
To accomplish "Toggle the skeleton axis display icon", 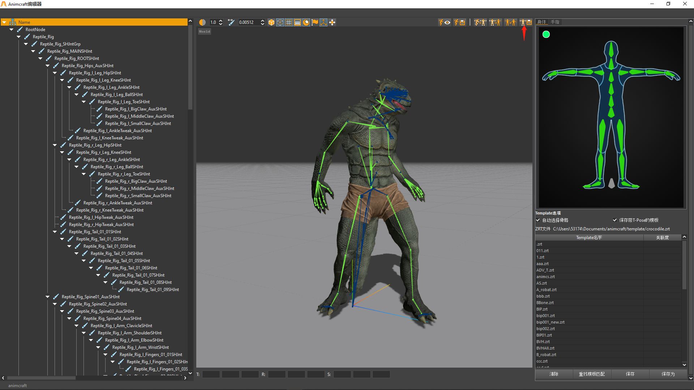I will [x=324, y=22].
